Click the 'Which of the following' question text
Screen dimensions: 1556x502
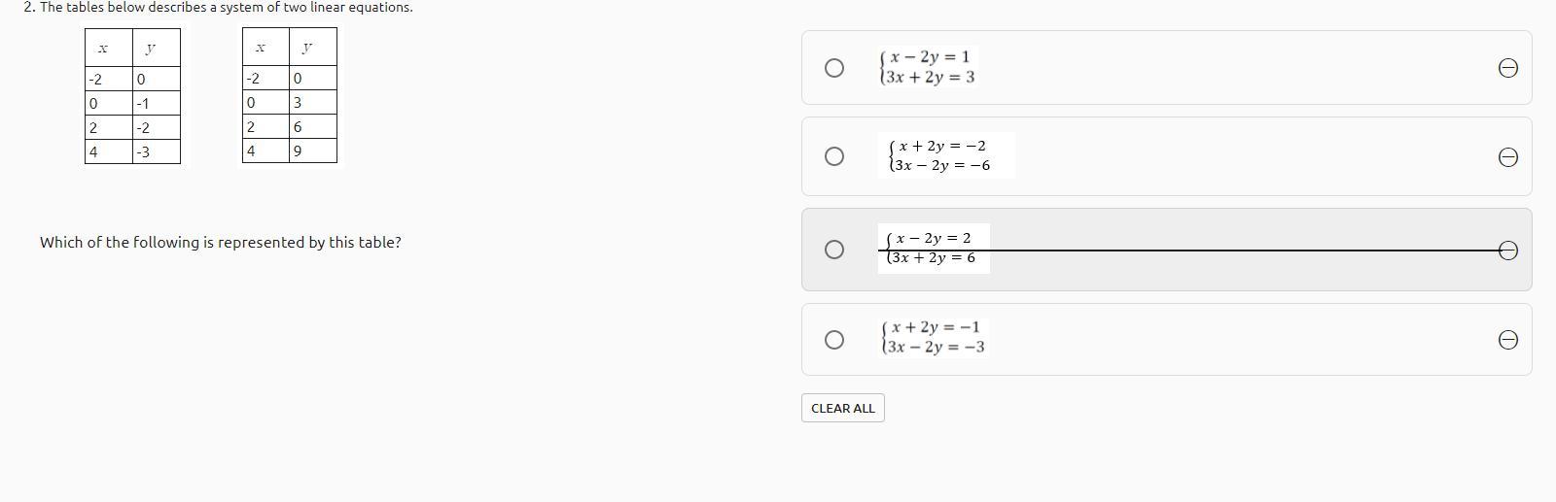[x=220, y=243]
